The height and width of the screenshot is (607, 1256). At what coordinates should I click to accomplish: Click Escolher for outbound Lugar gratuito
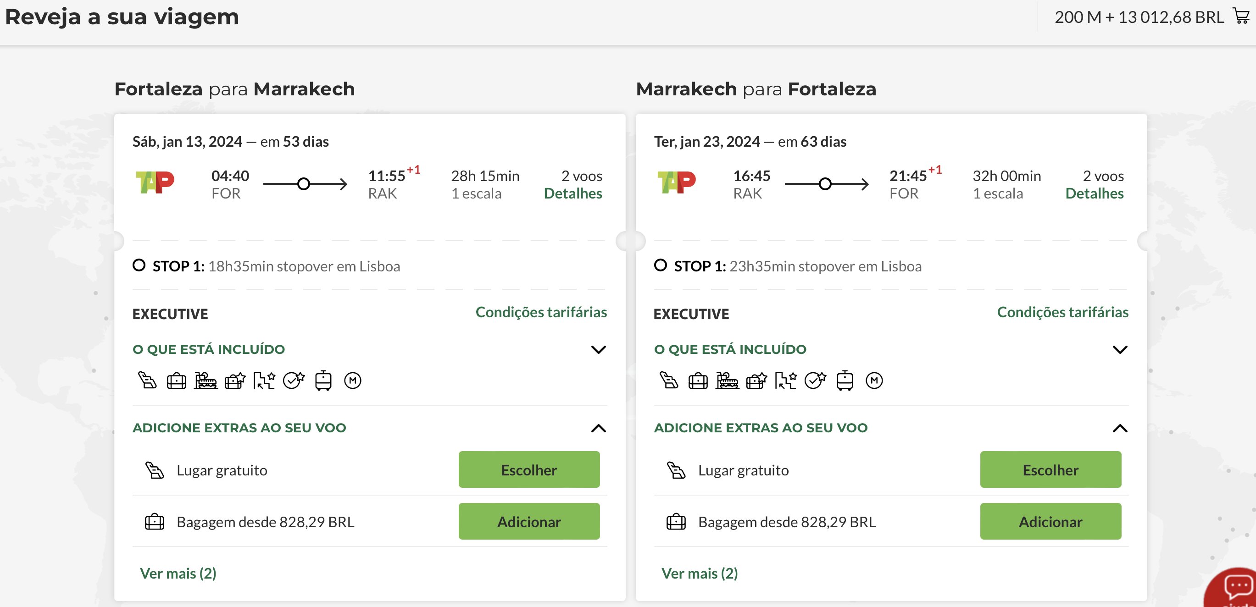[x=529, y=469]
